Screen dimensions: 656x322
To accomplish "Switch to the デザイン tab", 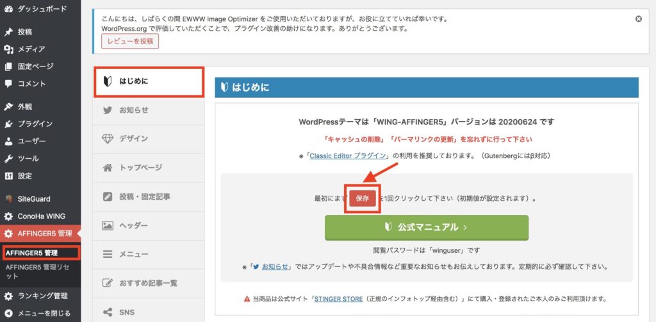I will (149, 139).
